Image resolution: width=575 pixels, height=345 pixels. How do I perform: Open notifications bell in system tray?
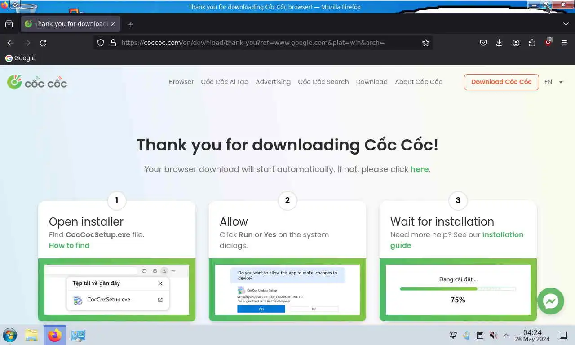(x=453, y=335)
